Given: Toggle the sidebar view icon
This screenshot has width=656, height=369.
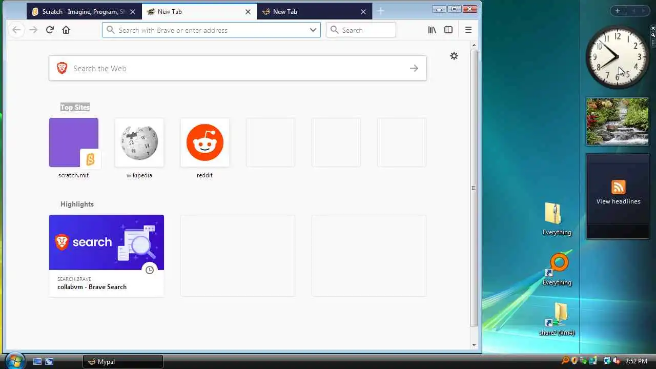Looking at the screenshot, I should (x=448, y=30).
